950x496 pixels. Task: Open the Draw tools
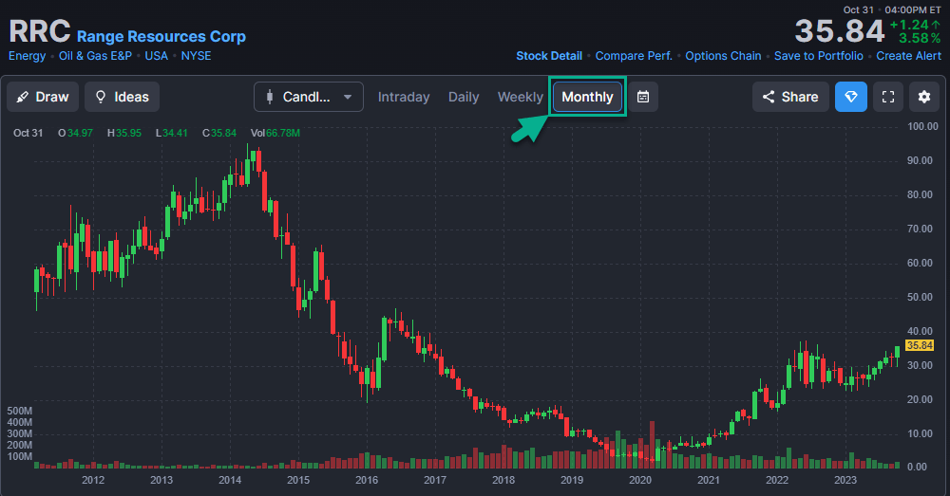pos(43,97)
